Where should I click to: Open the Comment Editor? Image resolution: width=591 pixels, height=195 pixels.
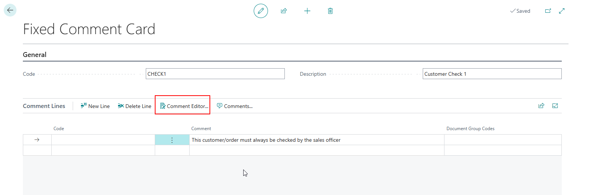click(x=184, y=106)
